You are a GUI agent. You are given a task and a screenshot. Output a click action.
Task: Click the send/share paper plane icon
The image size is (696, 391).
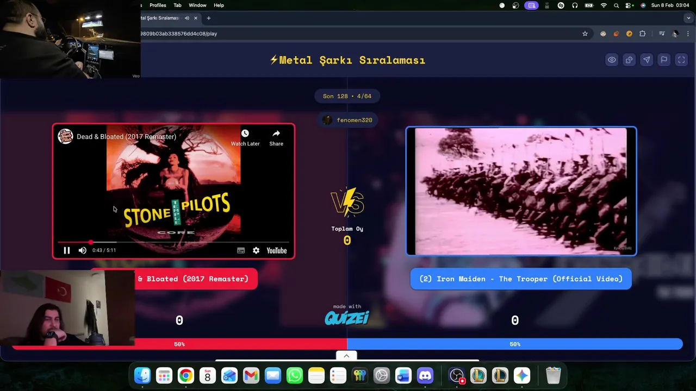(647, 60)
